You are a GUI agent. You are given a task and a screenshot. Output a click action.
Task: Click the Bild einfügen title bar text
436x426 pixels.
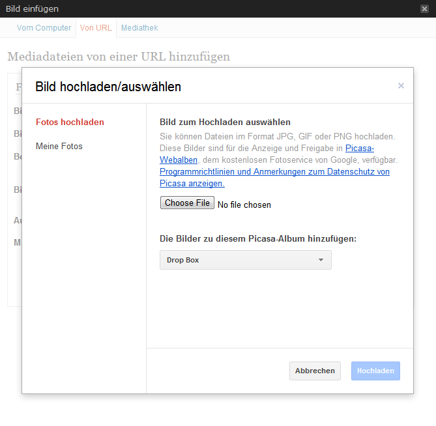(x=32, y=8)
